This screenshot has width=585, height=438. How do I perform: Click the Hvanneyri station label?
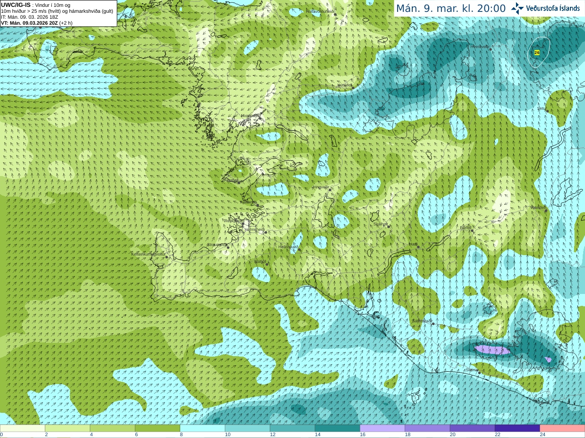tap(250, 116)
